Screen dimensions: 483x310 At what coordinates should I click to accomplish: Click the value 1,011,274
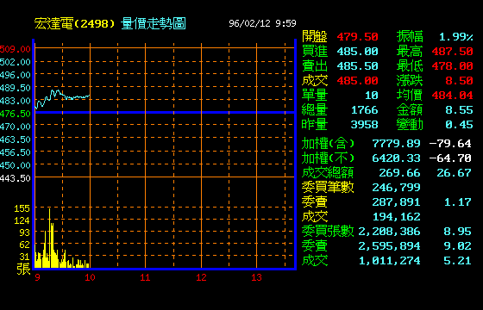pos(389,260)
